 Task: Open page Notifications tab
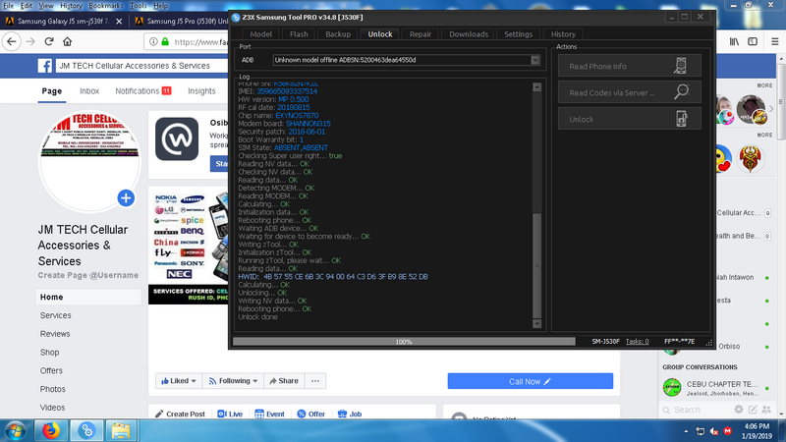click(x=142, y=90)
